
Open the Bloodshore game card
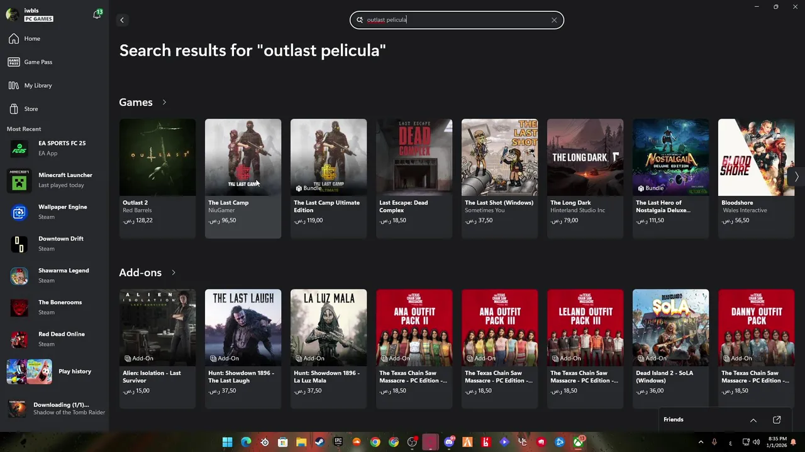756,179
